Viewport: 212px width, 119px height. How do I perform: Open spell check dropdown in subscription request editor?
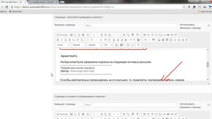click(x=138, y=35)
